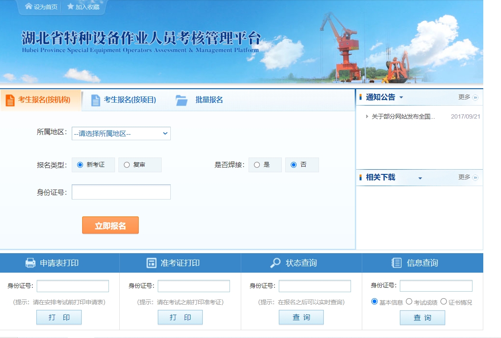
Task: Click the double-arrow icon next to 通知公告 更多
Action: click(x=475, y=97)
